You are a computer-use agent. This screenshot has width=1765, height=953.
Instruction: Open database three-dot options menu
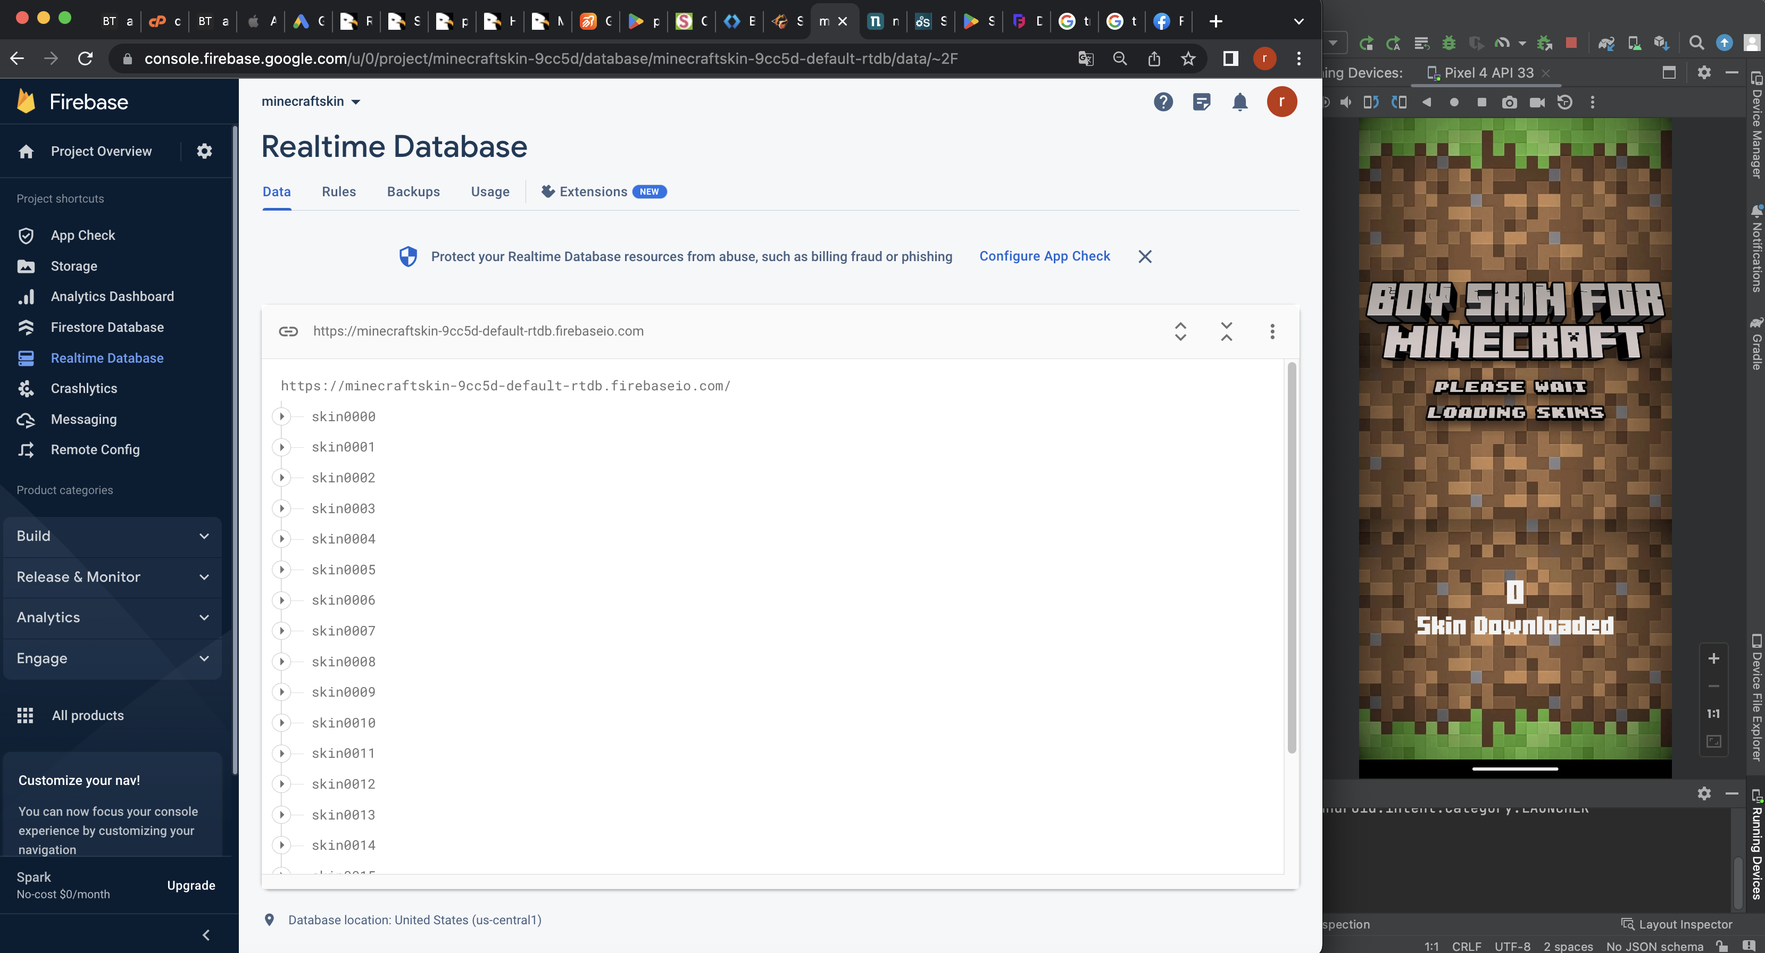[1272, 332]
